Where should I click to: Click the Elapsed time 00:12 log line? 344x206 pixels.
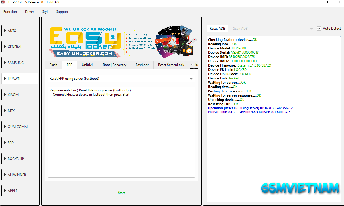249,112
